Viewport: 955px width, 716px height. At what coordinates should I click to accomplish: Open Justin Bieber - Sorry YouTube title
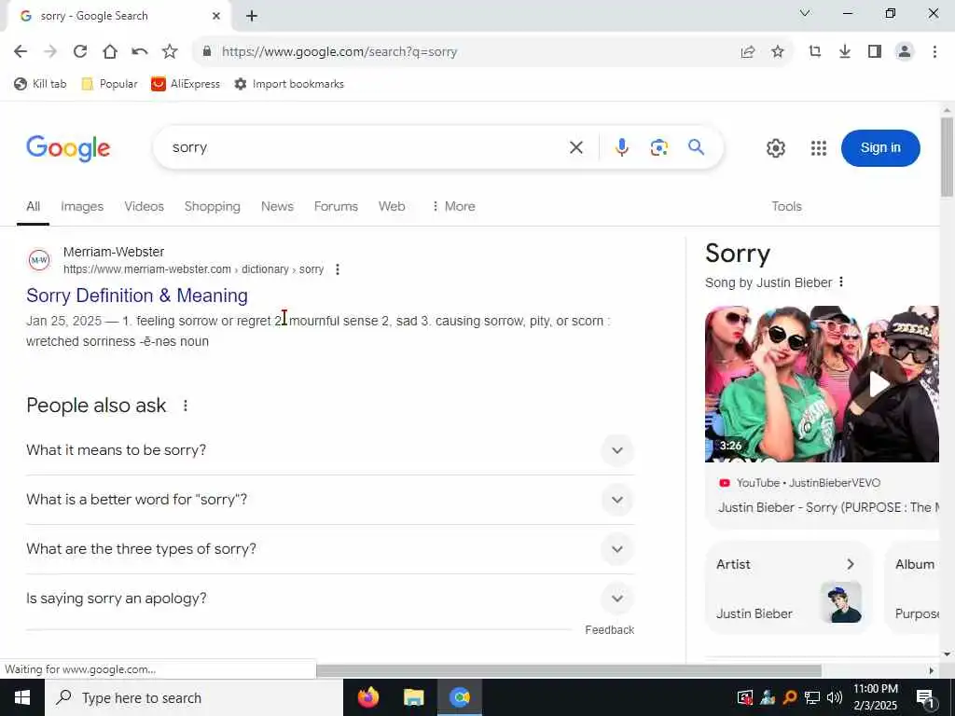pos(828,507)
